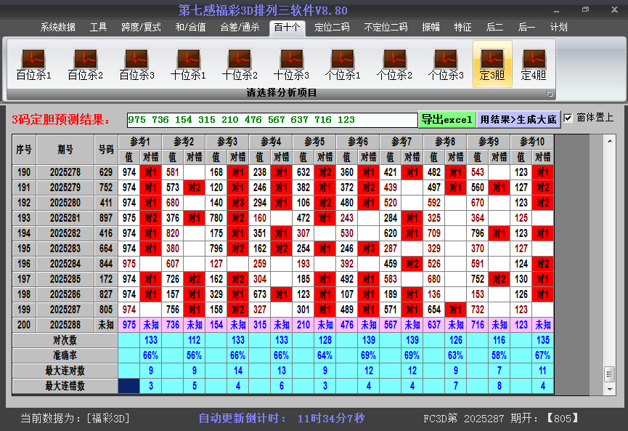Go to the 振幅 menu tab
This screenshot has width=628, height=431.
click(431, 28)
